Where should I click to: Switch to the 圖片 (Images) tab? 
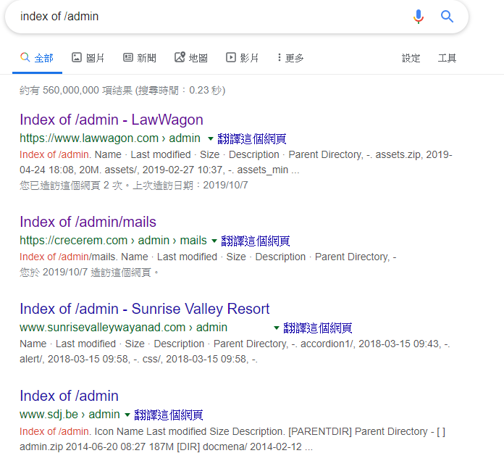pos(88,58)
